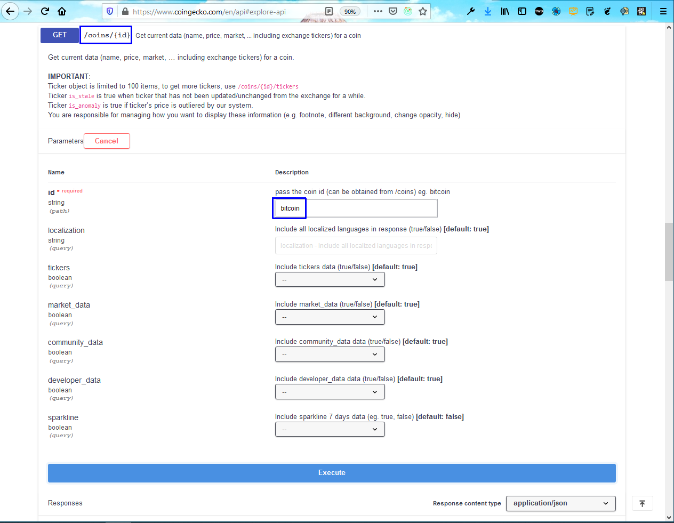Toggle reader view icon in address bar
674x523 pixels.
329,11
